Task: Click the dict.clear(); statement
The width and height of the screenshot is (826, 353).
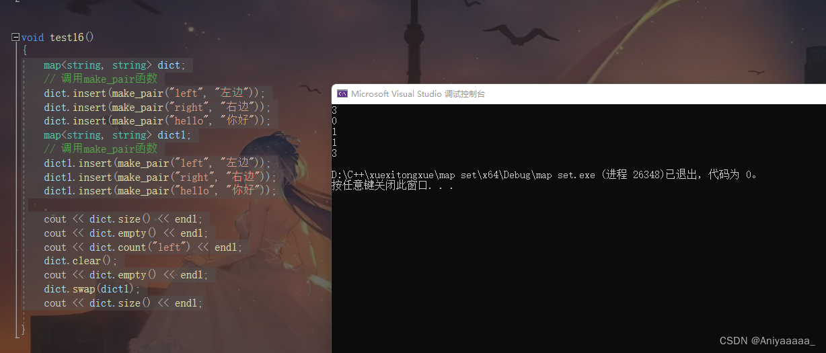Action: 81,261
